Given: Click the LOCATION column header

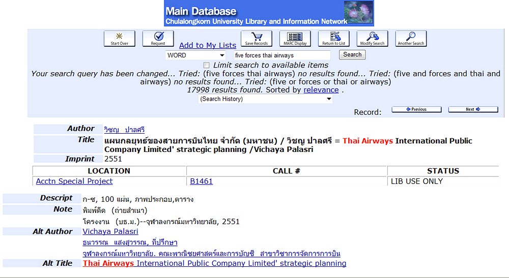Looking at the screenshot, I should click(x=109, y=171).
